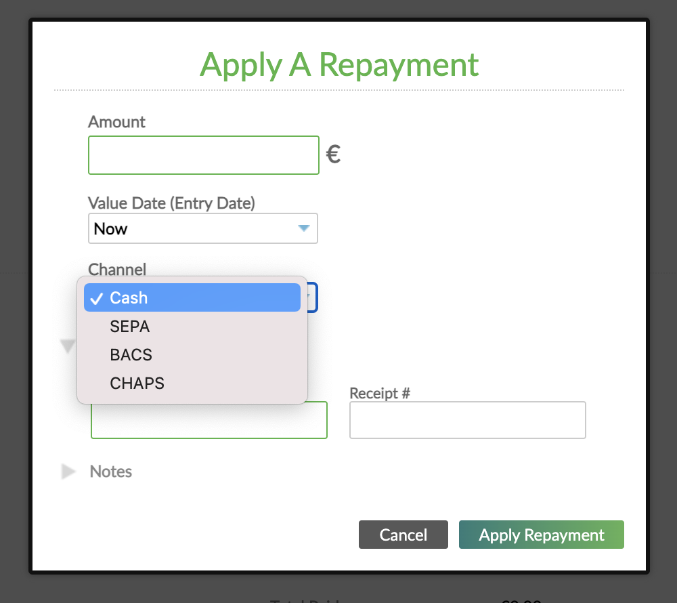Open the Value Date dropdown showing Now
This screenshot has width=677, height=603.
[202, 228]
